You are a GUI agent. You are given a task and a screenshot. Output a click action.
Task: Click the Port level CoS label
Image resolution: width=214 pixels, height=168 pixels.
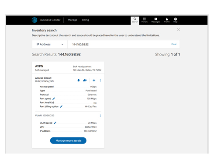(47, 103)
